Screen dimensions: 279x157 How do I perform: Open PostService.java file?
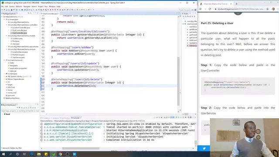click(17, 55)
